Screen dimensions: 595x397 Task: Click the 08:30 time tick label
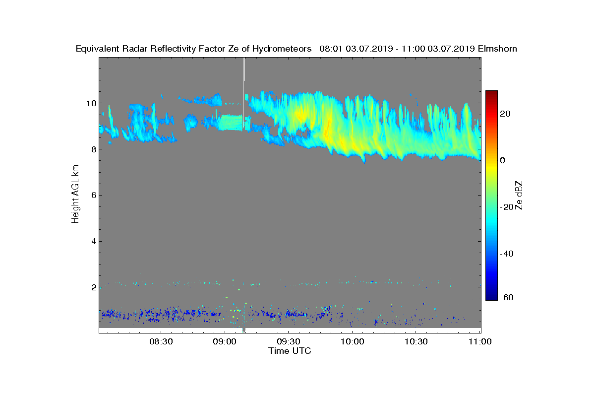(x=161, y=341)
